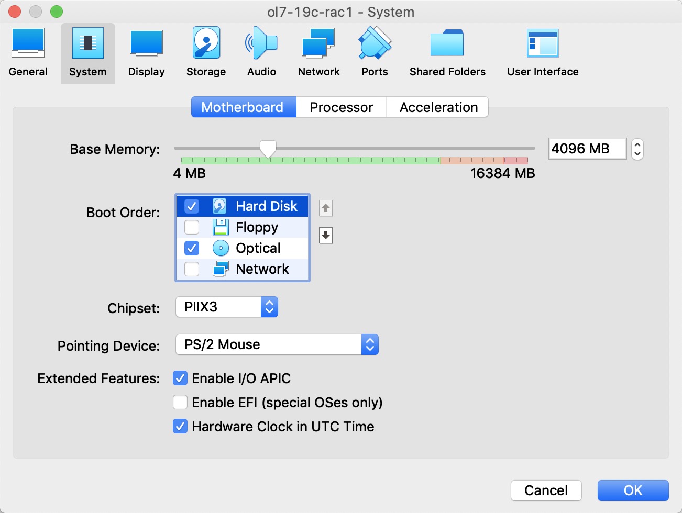Viewport: 682px width, 513px height.
Task: Enable Floppy in boot order
Action: pos(192,227)
